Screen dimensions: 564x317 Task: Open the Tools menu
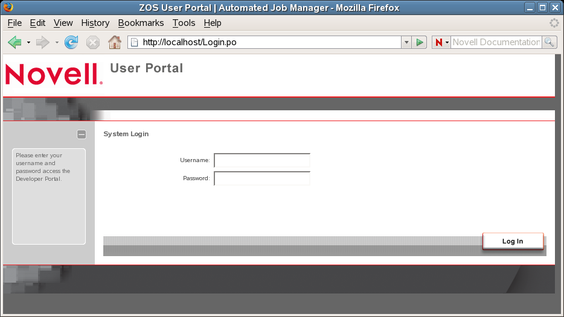tap(184, 23)
